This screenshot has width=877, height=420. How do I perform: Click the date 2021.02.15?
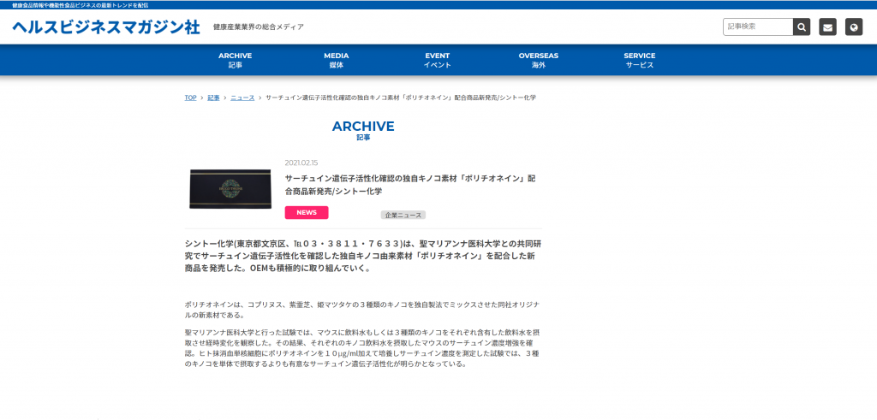pyautogui.click(x=301, y=163)
